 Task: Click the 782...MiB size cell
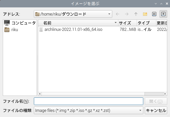coord(128,29)
